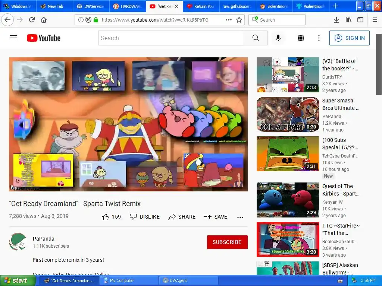Click the browser forward arrow

pyautogui.click(x=20, y=20)
